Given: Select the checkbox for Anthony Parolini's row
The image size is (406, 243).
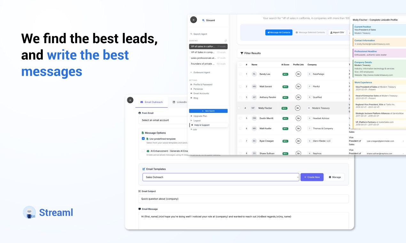Looking at the screenshot, I should pos(240,97).
